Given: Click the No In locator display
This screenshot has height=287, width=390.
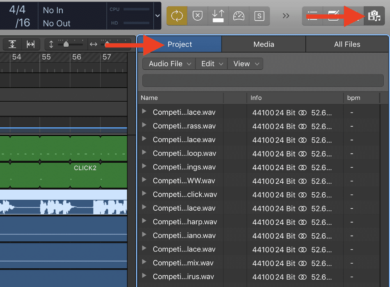Looking at the screenshot, I should [53, 10].
